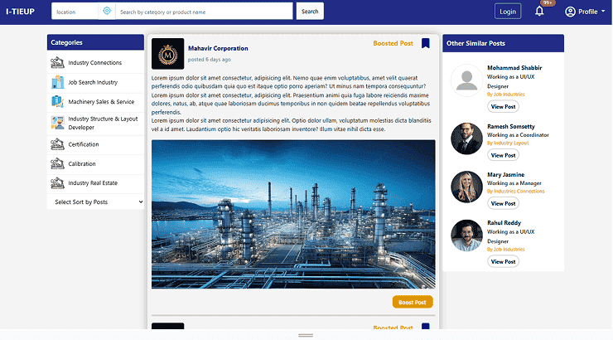Viewport: 613px width, 340px height.
Task: Click the category or product search box
Action: 204,12
